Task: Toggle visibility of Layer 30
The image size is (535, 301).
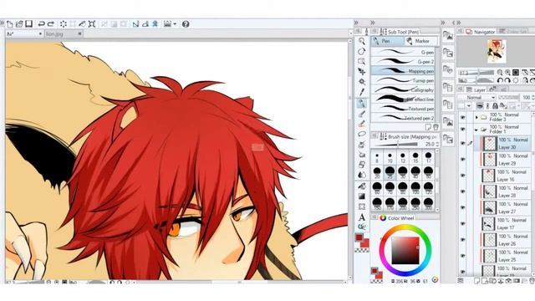Action: point(463,143)
